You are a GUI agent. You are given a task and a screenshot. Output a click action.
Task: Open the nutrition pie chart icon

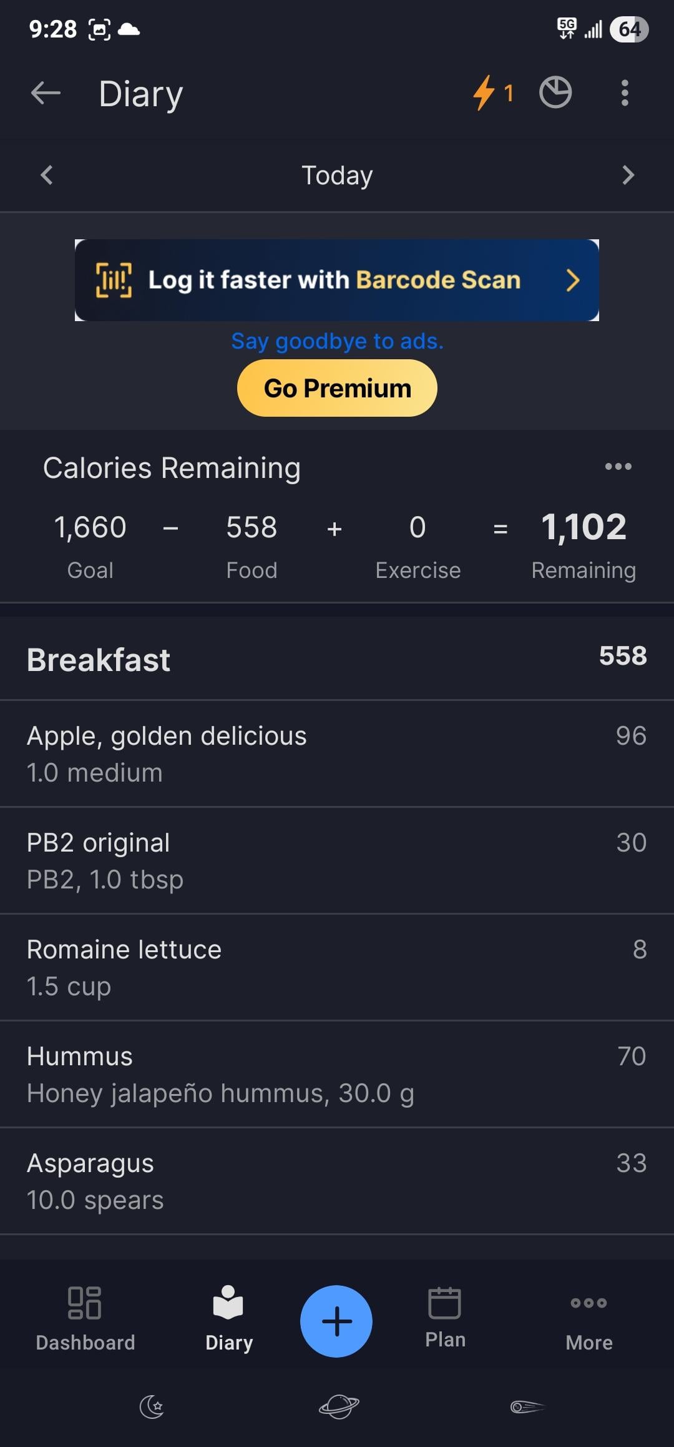coord(555,93)
